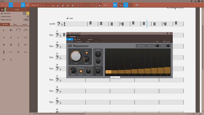Open the dropdown arrow beside the gear icon
This screenshot has width=204, height=115.
(159, 42)
